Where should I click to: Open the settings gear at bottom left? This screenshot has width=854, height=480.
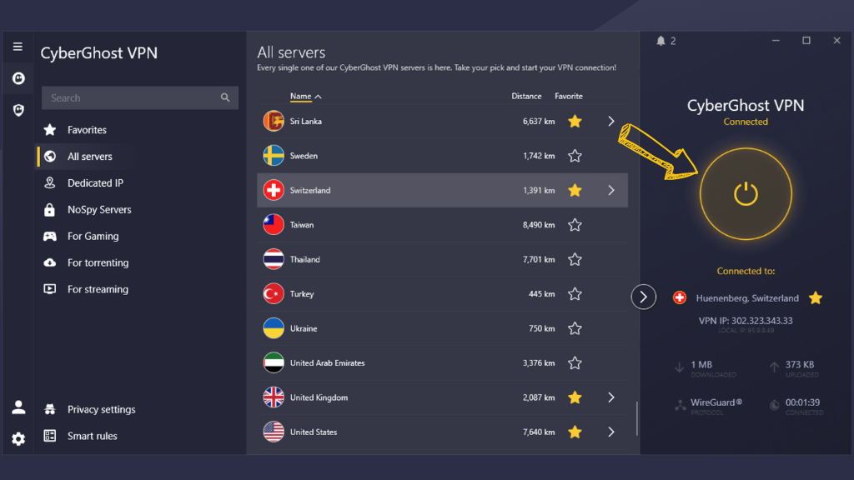click(x=18, y=438)
